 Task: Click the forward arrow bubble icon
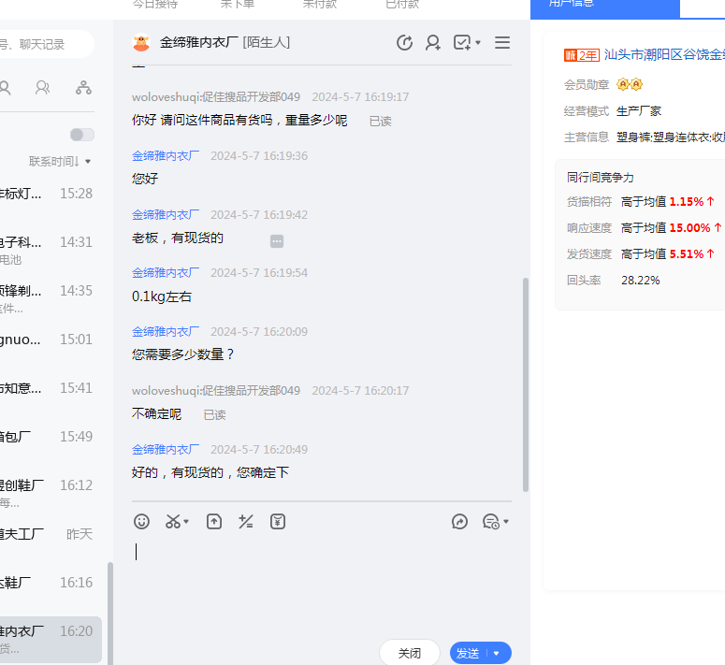[x=459, y=522]
